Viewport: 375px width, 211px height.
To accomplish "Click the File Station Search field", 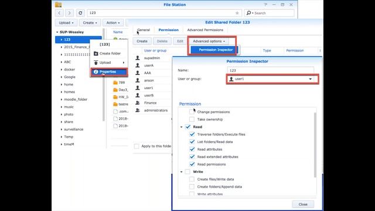I will 270,13.
